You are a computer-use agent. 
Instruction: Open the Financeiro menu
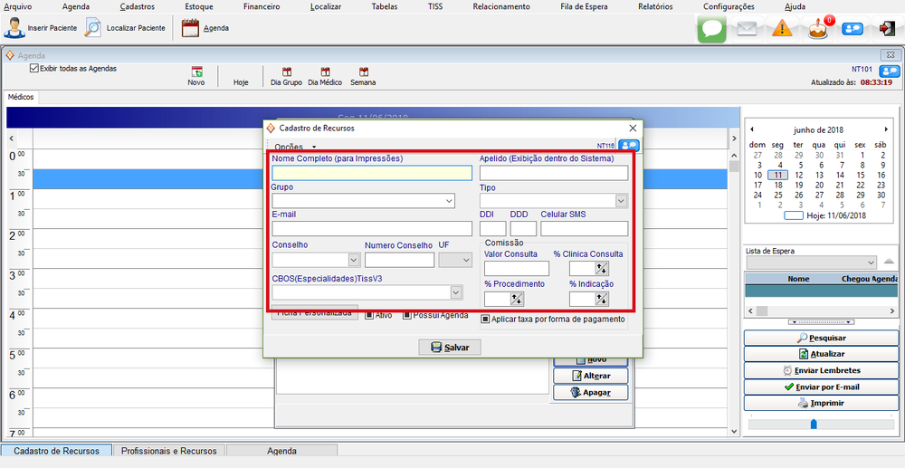[262, 6]
